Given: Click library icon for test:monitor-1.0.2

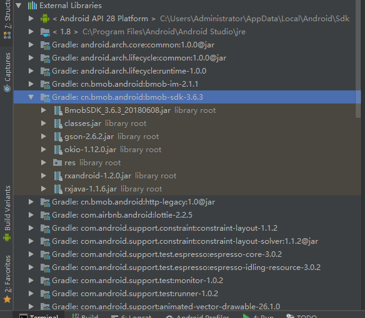Looking at the screenshot, I should (45, 281).
